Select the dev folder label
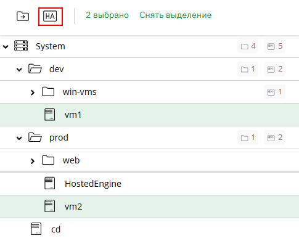The image size is (299, 238). pyautogui.click(x=57, y=69)
